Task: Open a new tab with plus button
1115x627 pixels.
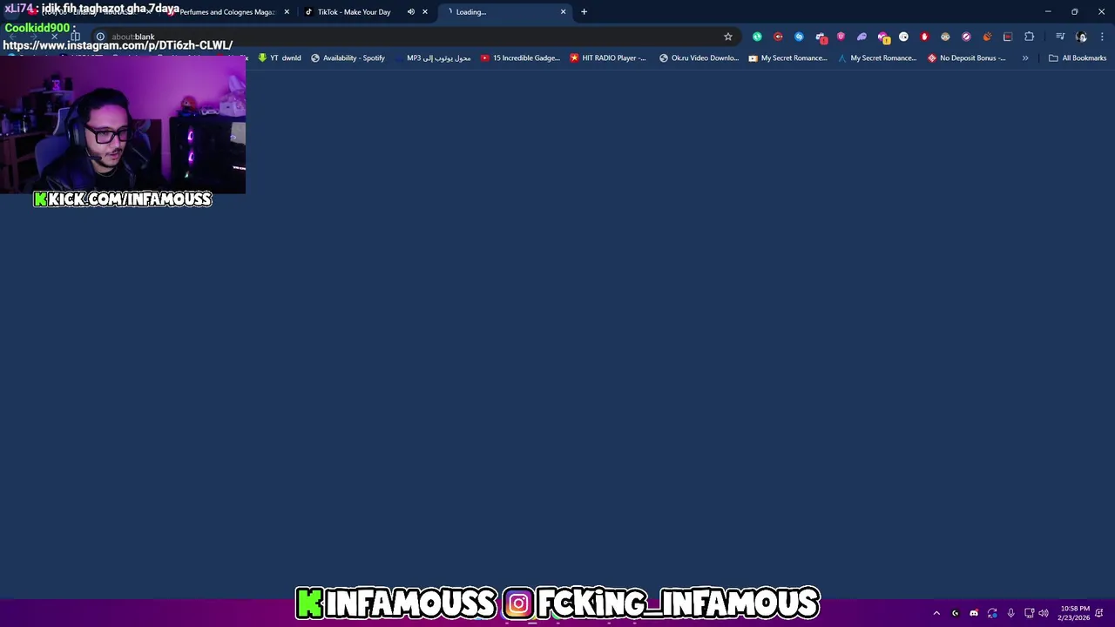Action: 585,12
